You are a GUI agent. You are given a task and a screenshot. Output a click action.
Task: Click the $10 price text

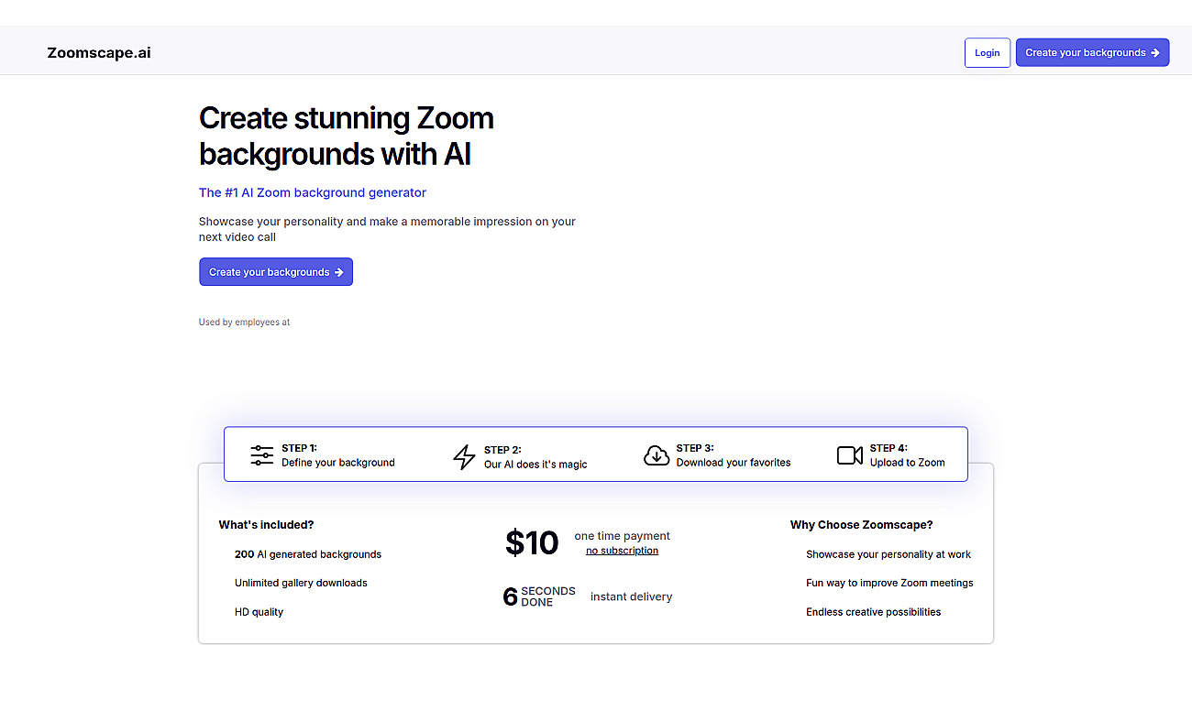point(532,543)
